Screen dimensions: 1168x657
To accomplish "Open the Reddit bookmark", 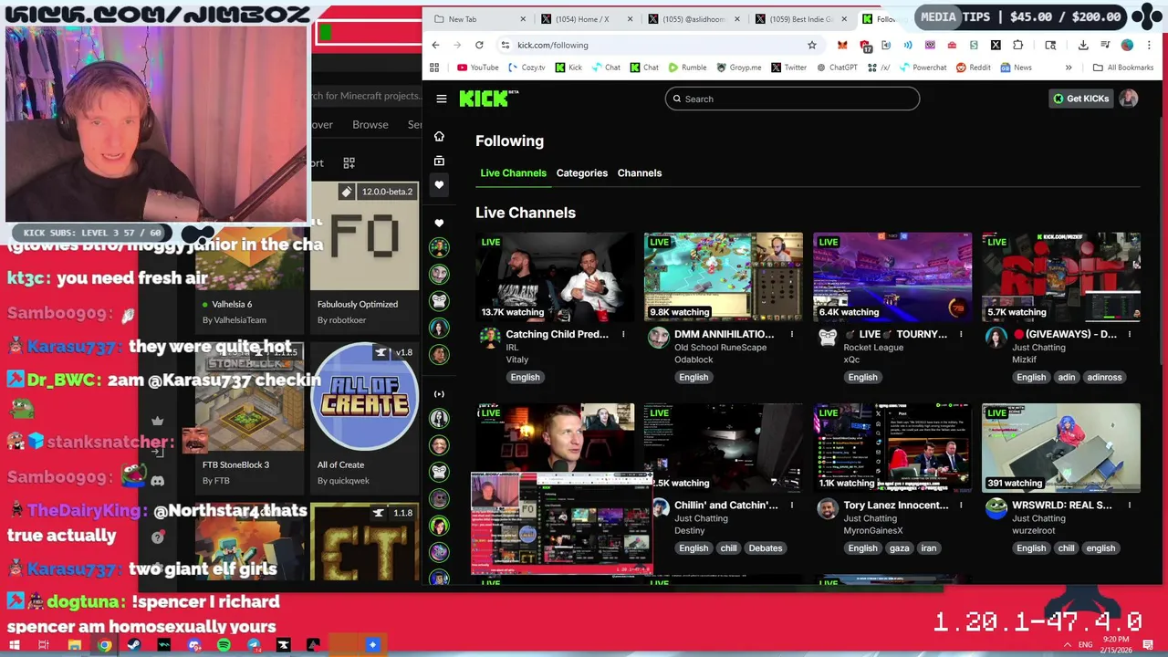I will [x=973, y=68].
